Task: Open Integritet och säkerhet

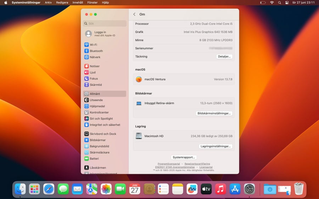Action: pyautogui.click(x=105, y=125)
